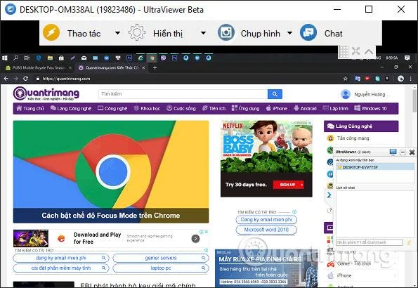Expand the Hiển thị dropdown arrow
418x288 pixels.
pyautogui.click(x=203, y=33)
